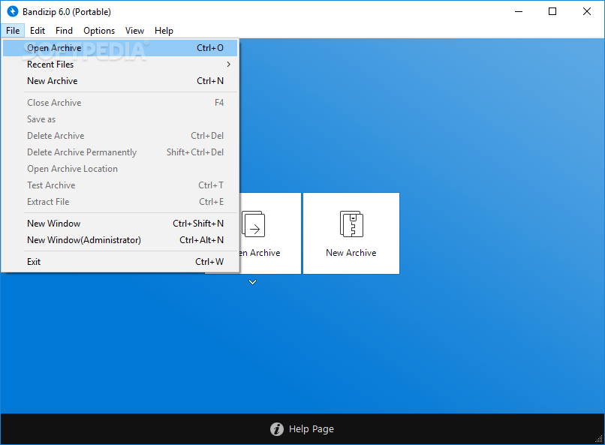The width and height of the screenshot is (605, 445).
Task: Select New Window menu entry
Action: pyautogui.click(x=120, y=224)
